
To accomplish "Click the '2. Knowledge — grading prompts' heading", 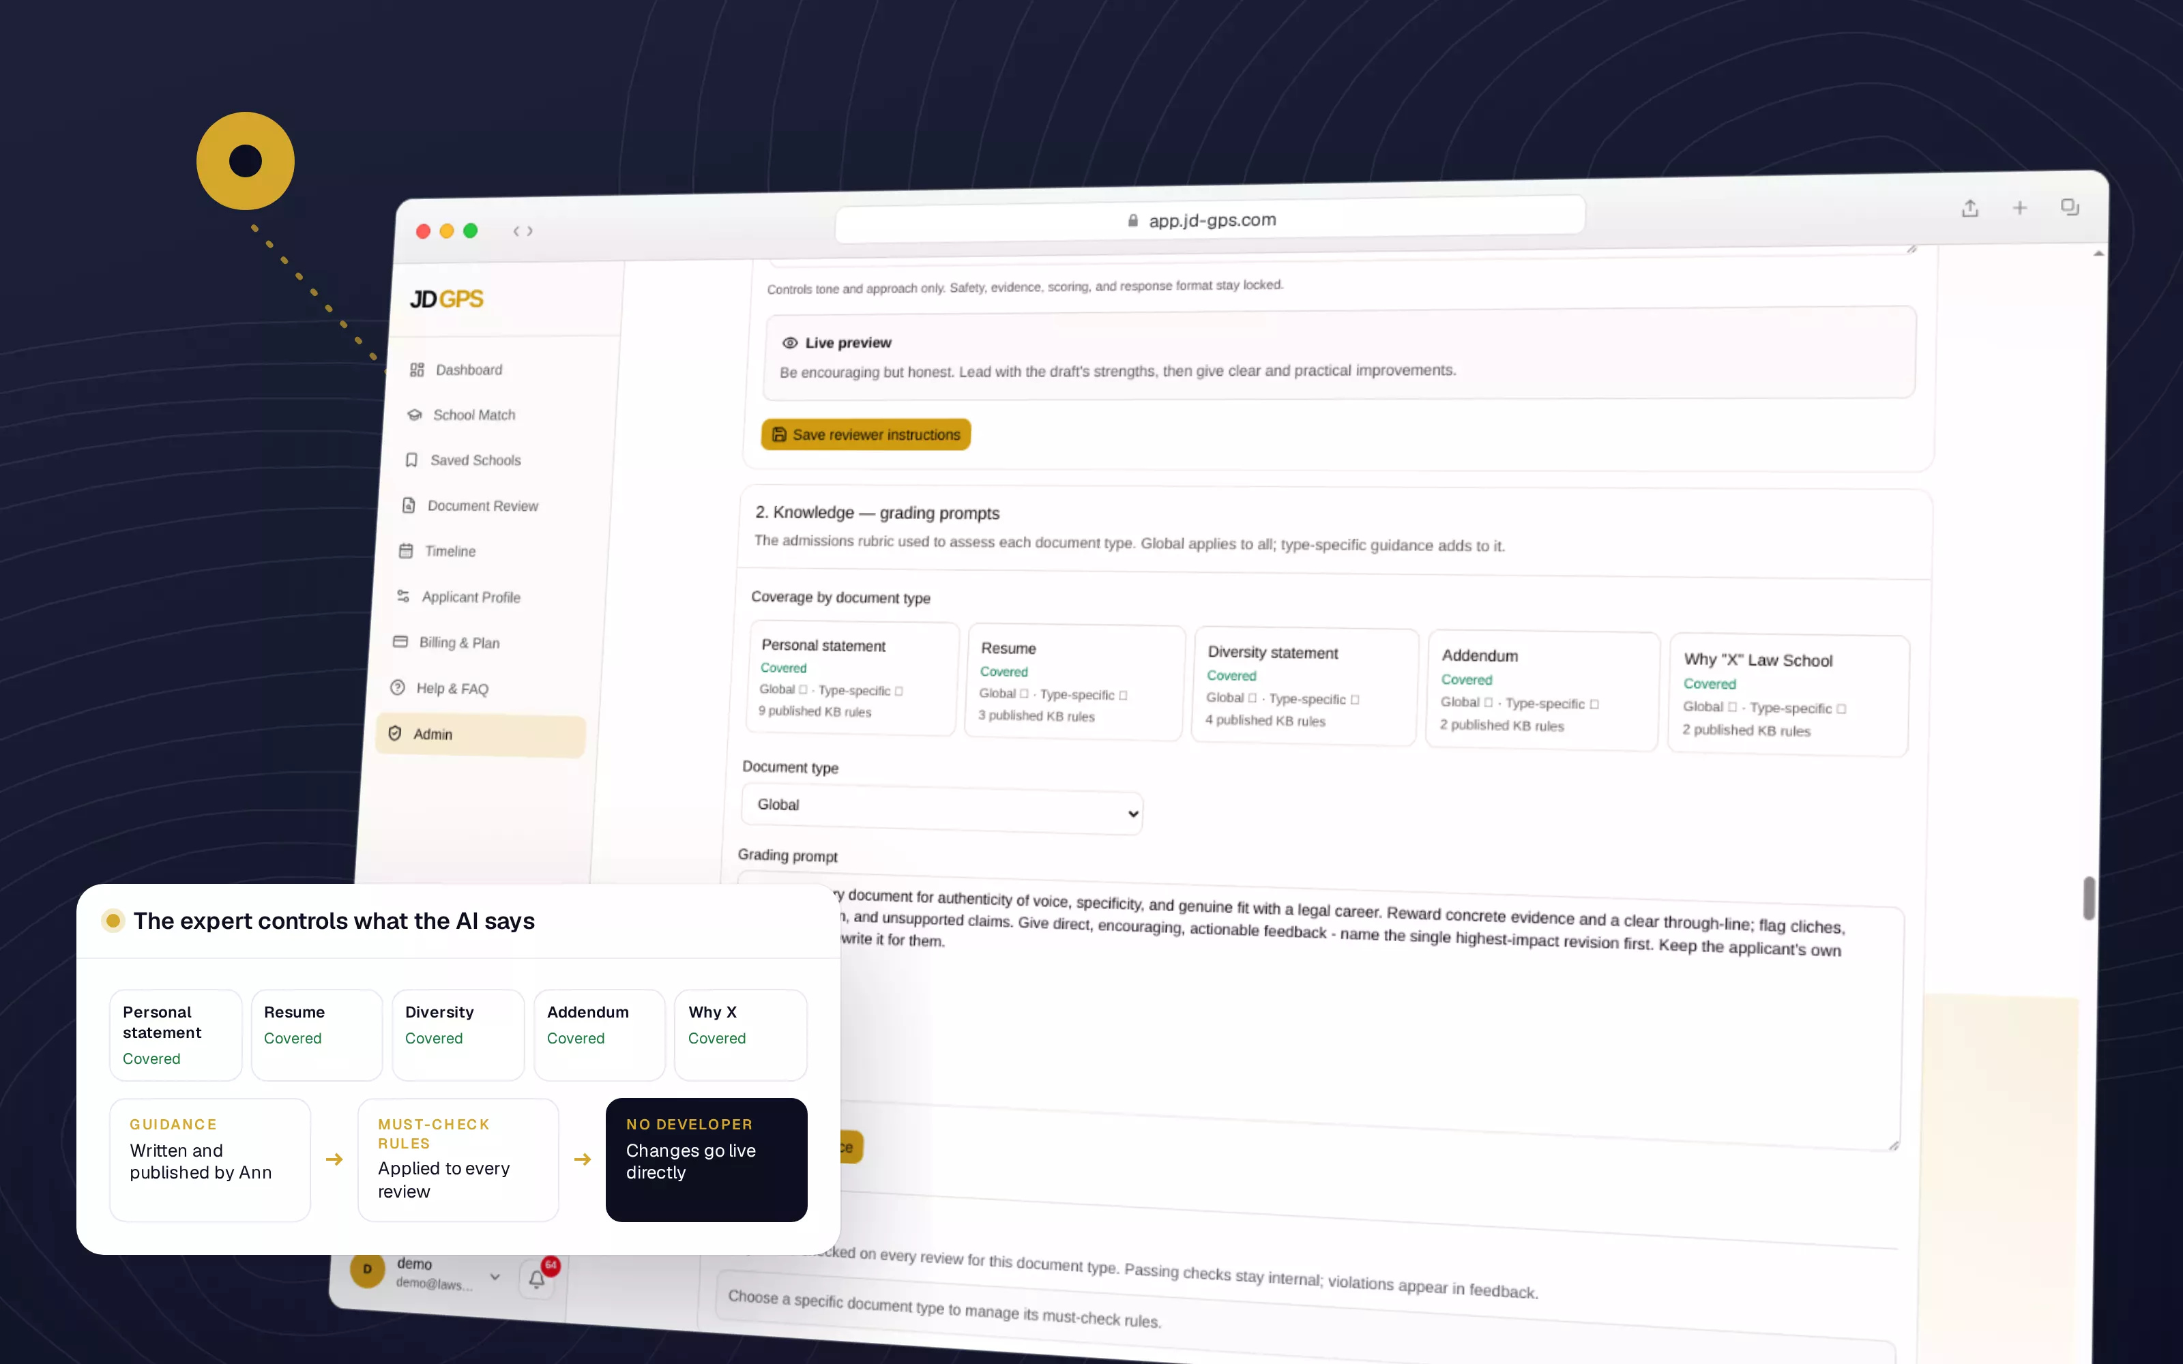I will 878,512.
